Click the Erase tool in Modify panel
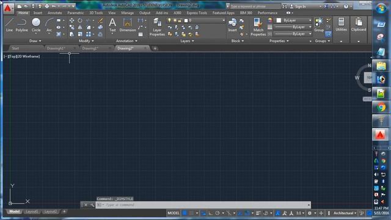 click(x=100, y=20)
